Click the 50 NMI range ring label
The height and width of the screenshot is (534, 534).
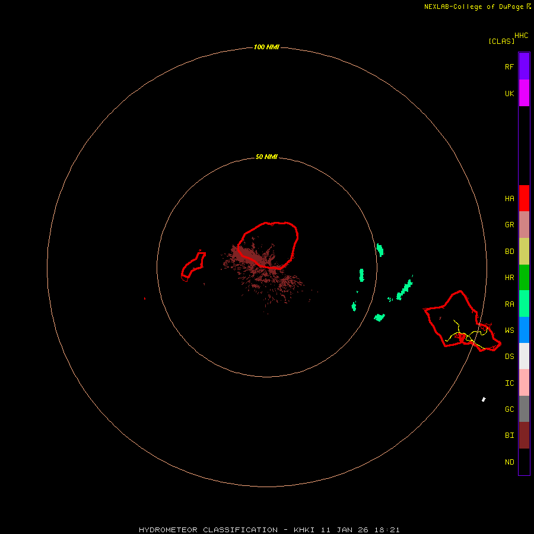[x=266, y=157]
